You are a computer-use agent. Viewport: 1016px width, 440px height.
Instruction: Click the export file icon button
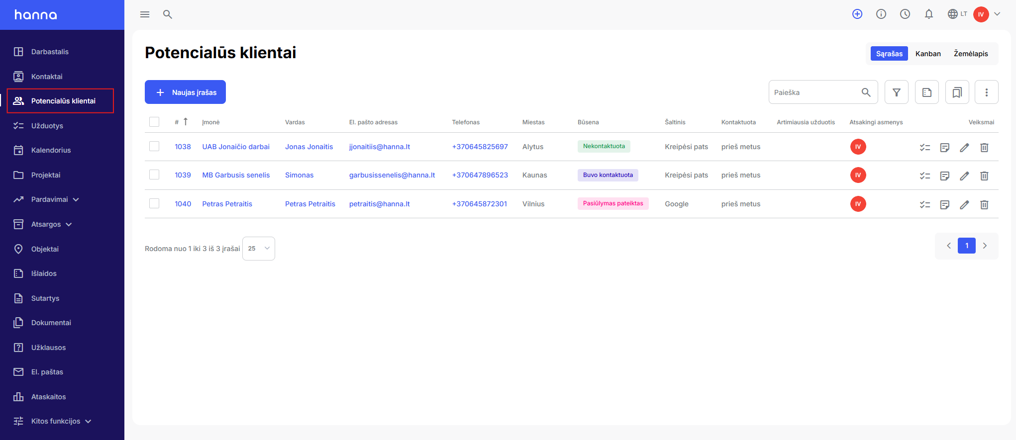pyautogui.click(x=927, y=92)
